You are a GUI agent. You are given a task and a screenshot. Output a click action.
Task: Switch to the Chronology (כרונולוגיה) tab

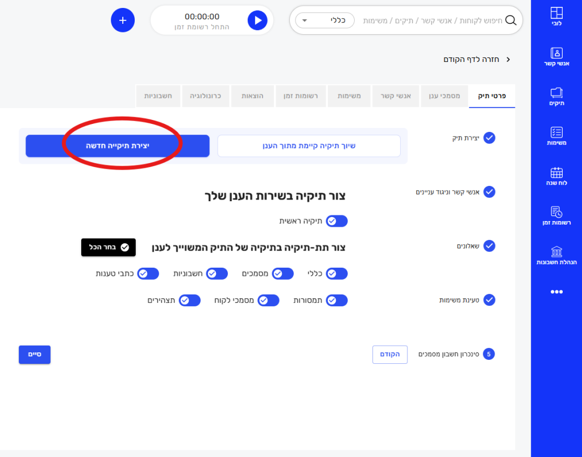(206, 96)
